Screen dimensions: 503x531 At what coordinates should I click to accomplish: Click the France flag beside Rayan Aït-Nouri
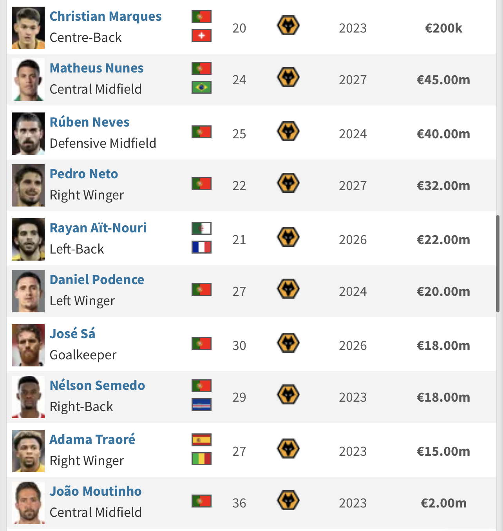click(x=201, y=247)
